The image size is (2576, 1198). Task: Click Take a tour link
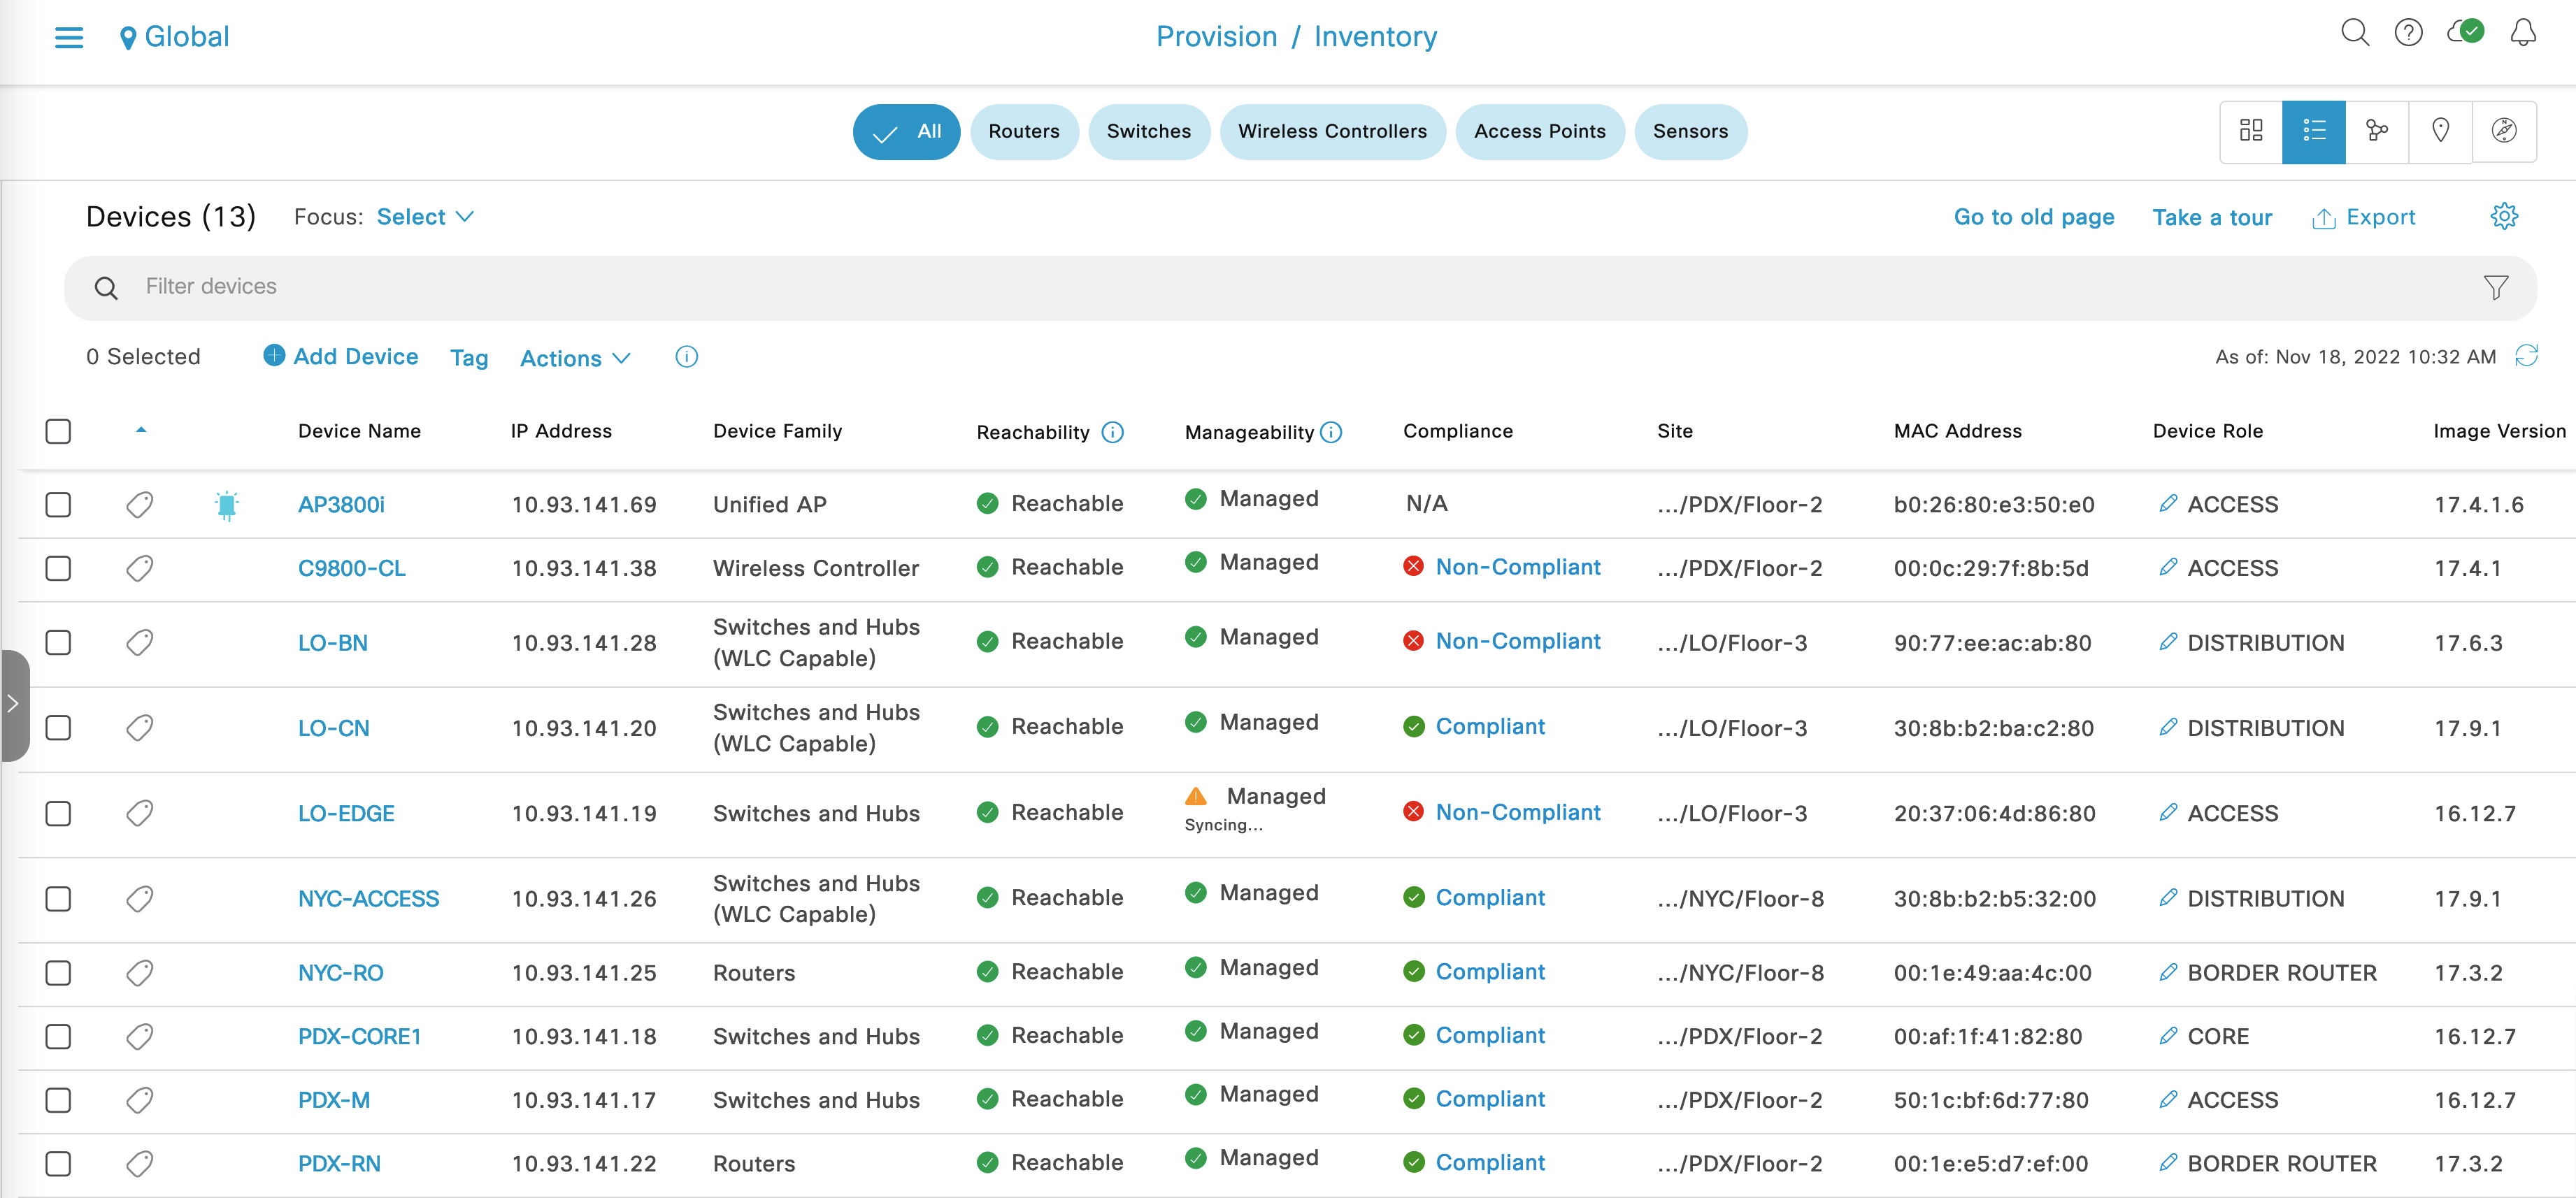tap(2212, 217)
